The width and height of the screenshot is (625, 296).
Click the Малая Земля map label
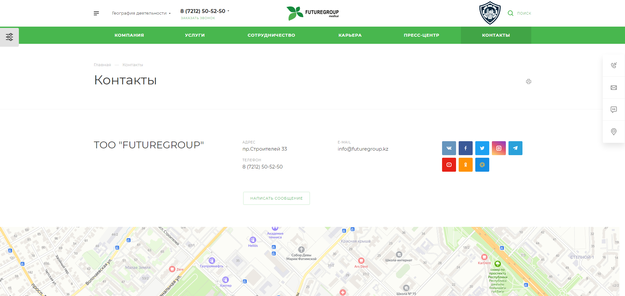[138, 268]
